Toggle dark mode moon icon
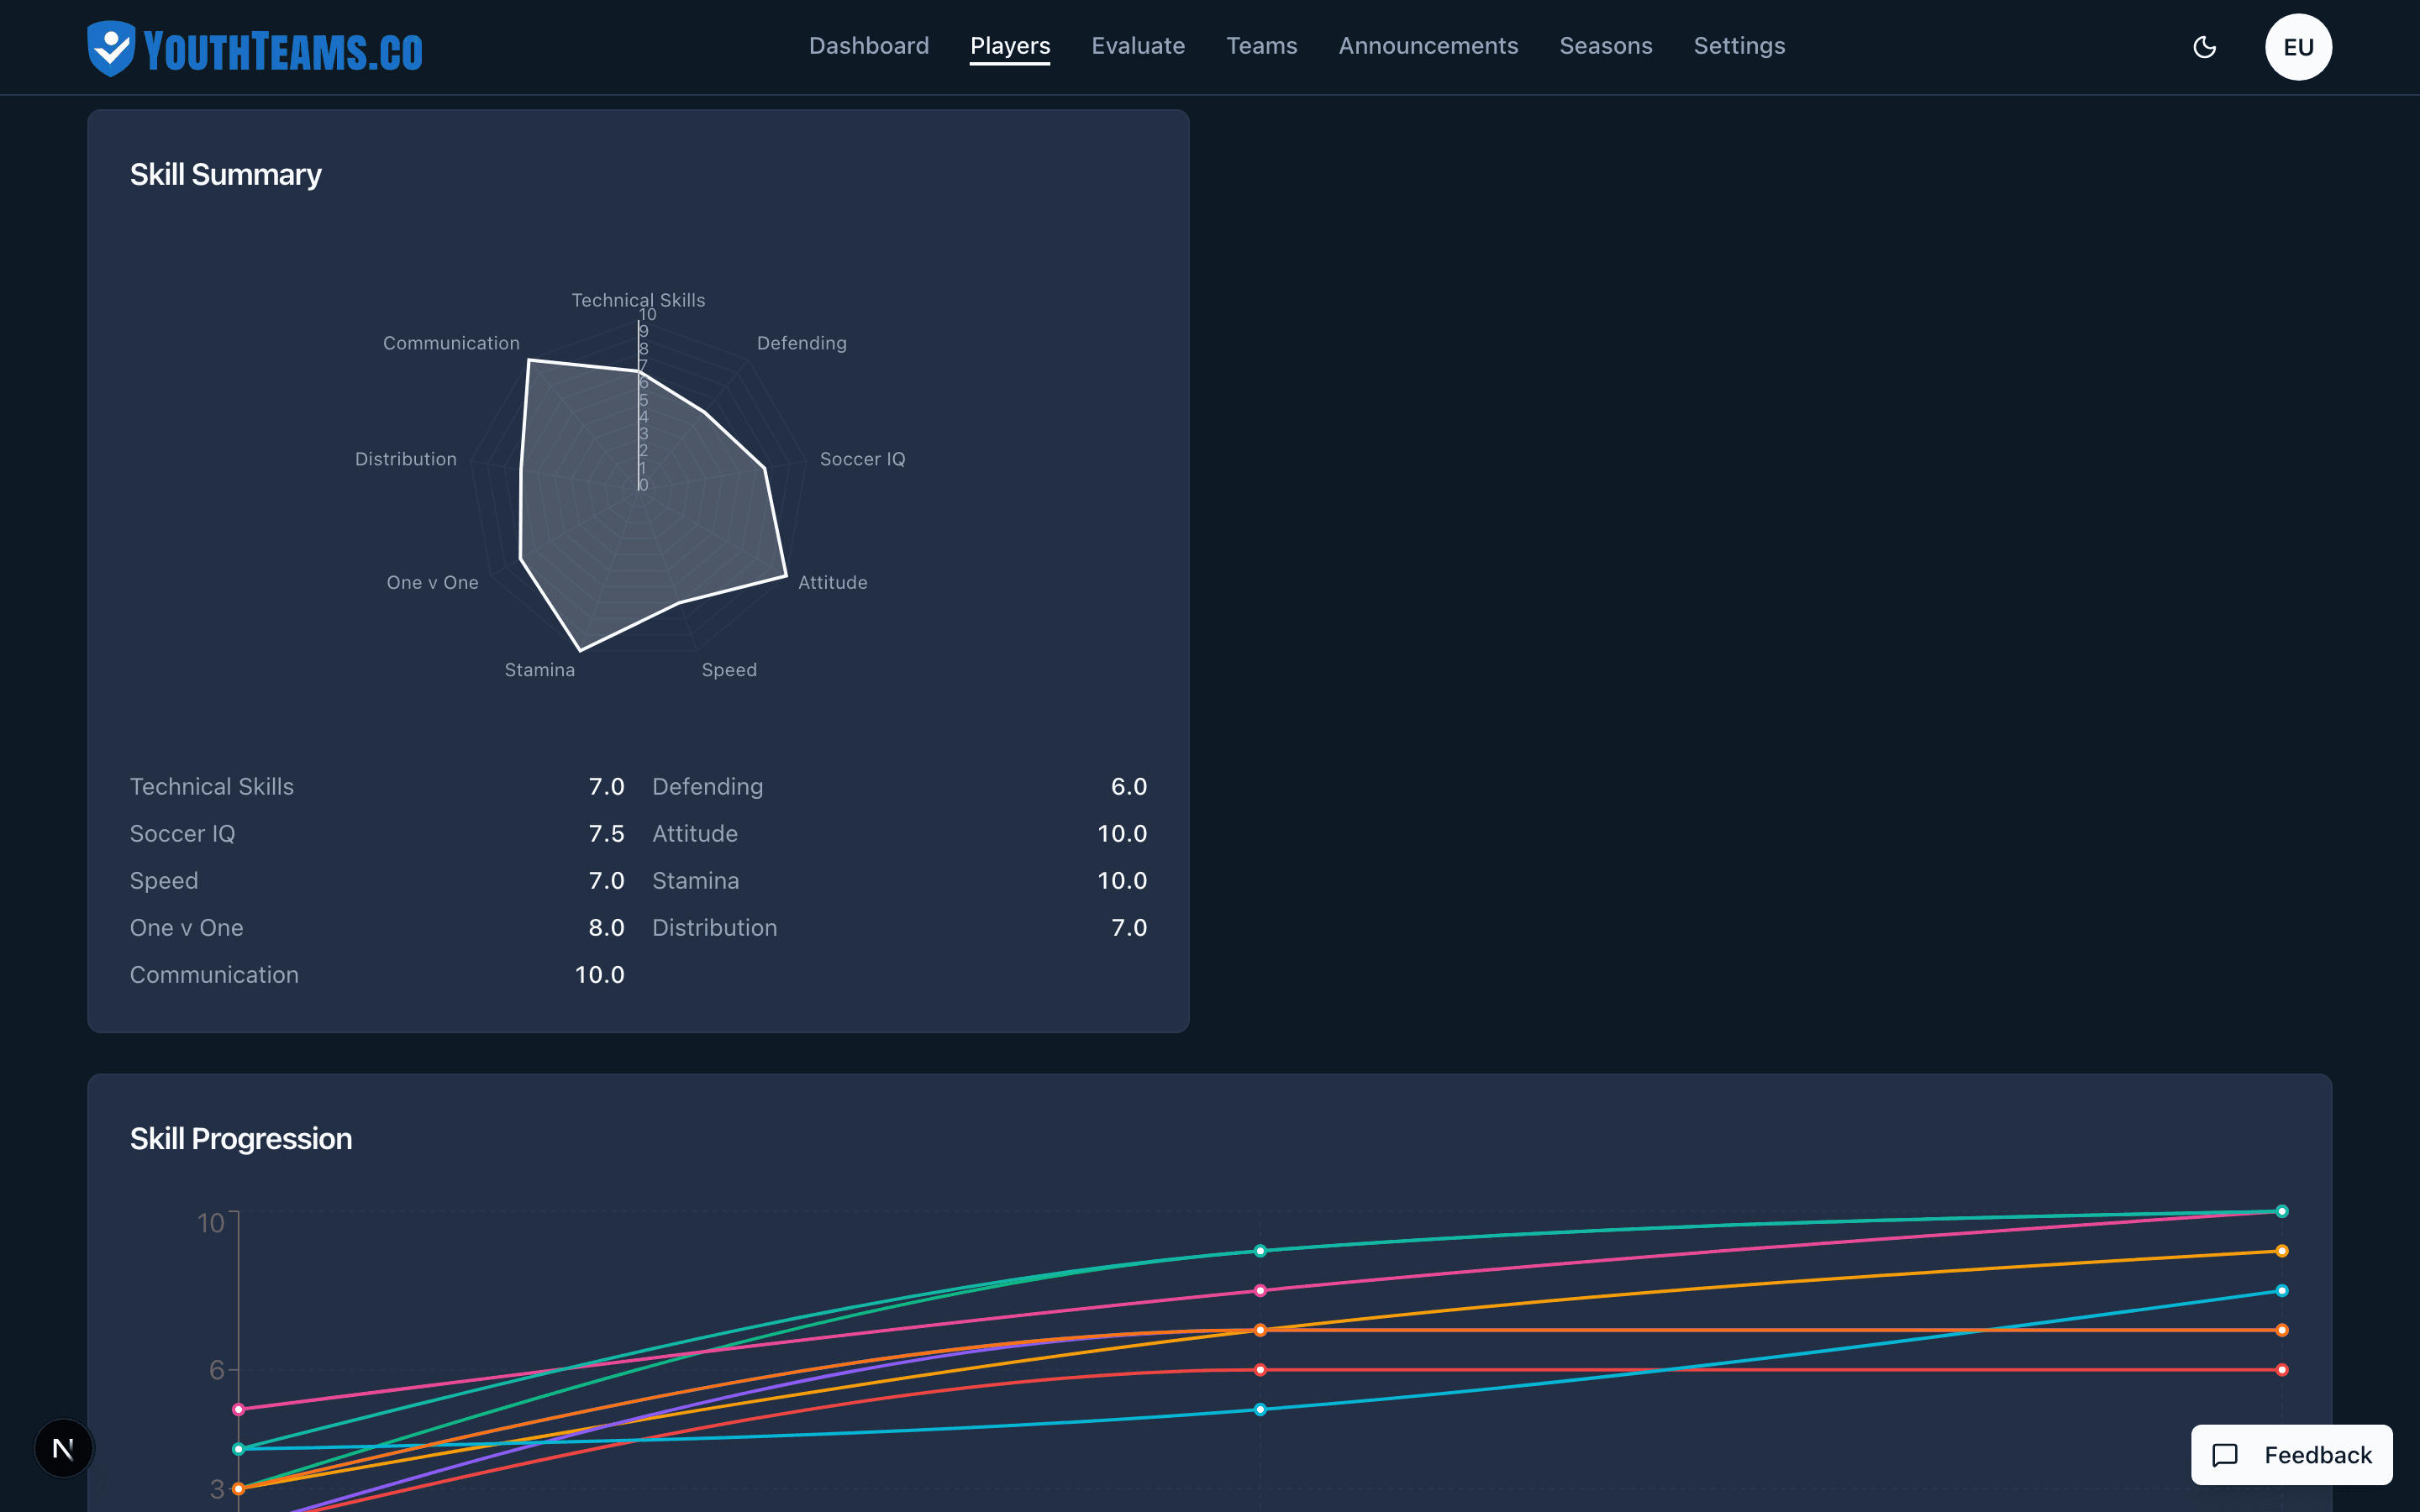 2205,47
